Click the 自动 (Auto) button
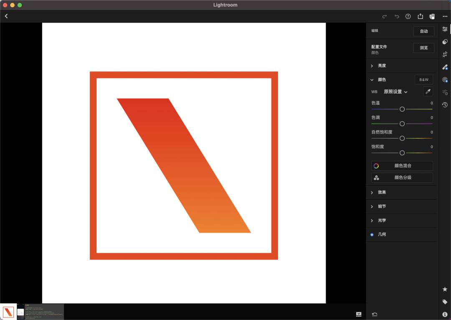451x320 pixels. (423, 31)
